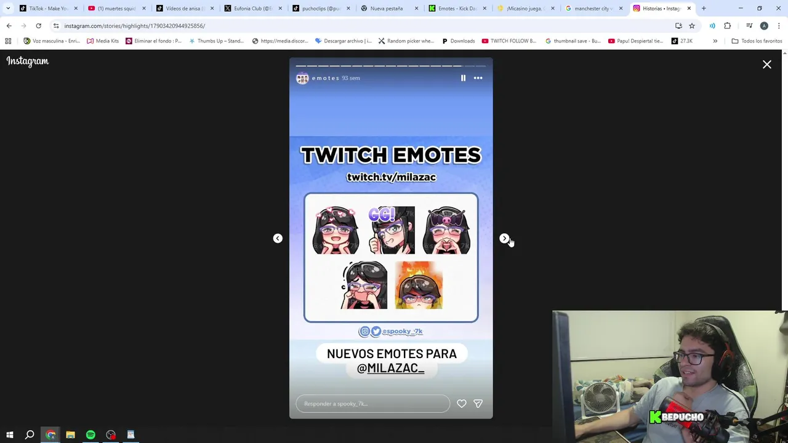Open the blue taskbar app icon
Screen dimensions: 788x443
tap(131, 435)
